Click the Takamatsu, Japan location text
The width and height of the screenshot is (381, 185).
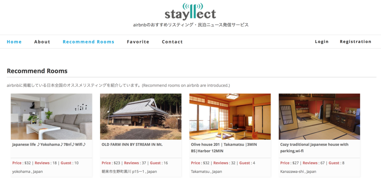(x=206, y=171)
